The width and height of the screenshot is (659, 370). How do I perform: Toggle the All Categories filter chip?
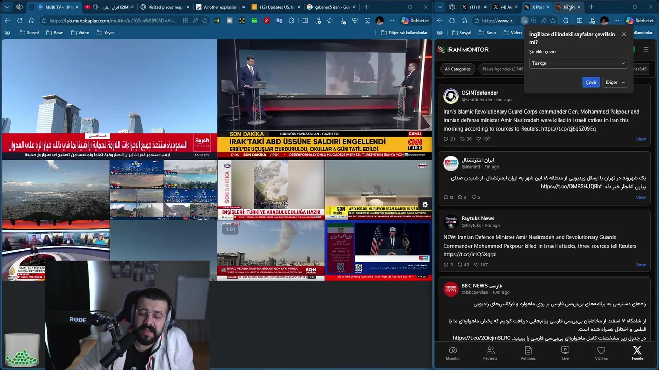pyautogui.click(x=457, y=69)
